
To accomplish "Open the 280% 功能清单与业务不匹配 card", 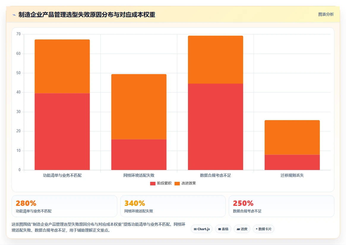I will (x=64, y=206).
